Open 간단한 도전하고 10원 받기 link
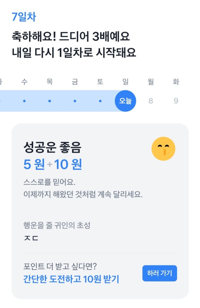The image size is (200, 308). [71, 279]
